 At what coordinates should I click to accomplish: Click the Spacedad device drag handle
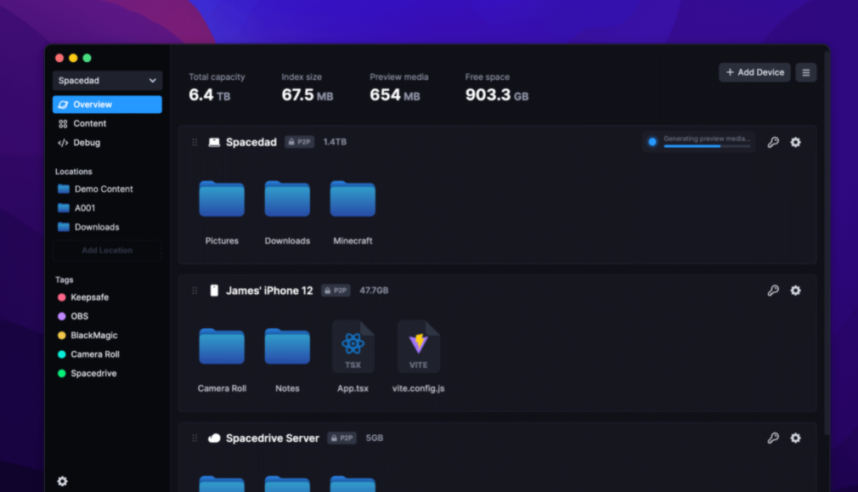(x=195, y=142)
